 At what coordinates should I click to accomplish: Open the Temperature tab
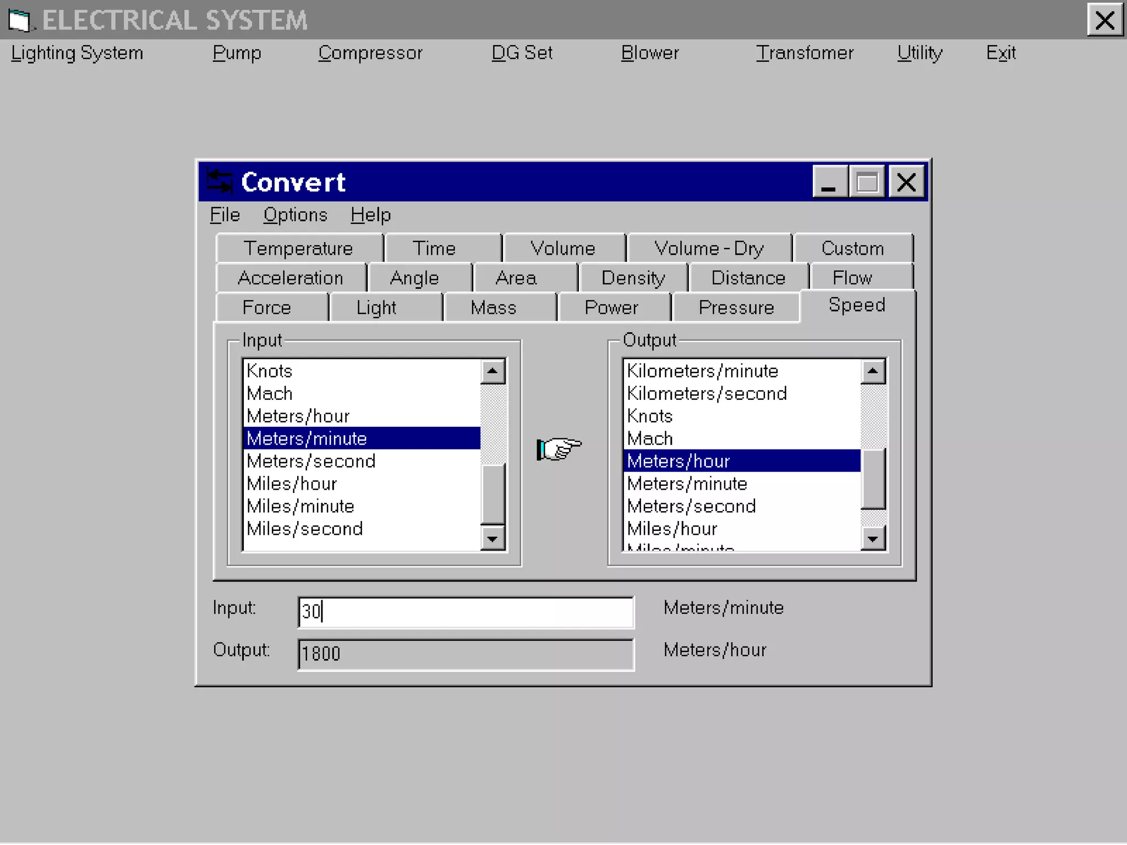coord(298,249)
